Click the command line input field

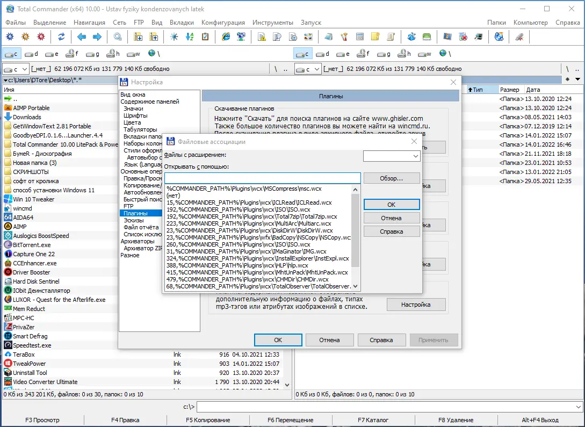(x=386, y=407)
